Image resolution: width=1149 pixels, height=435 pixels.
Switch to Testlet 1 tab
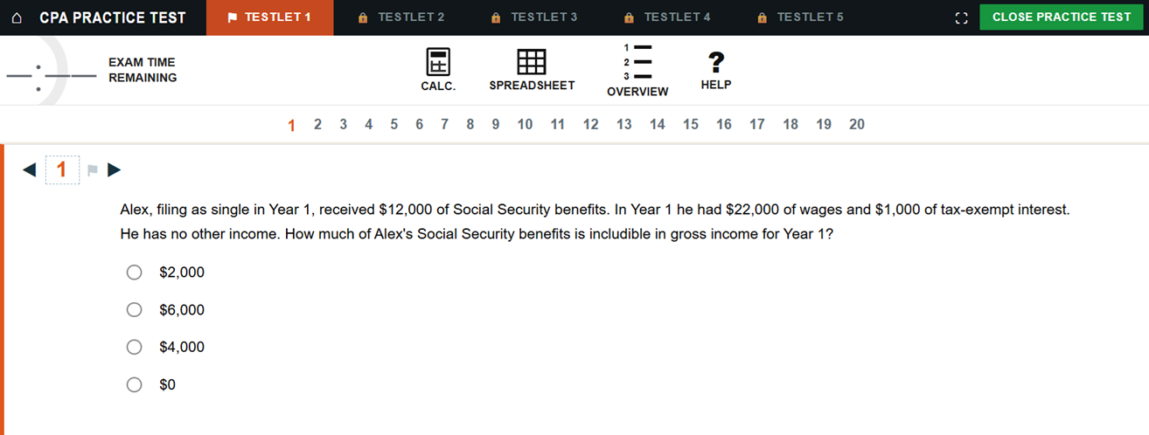pos(269,17)
